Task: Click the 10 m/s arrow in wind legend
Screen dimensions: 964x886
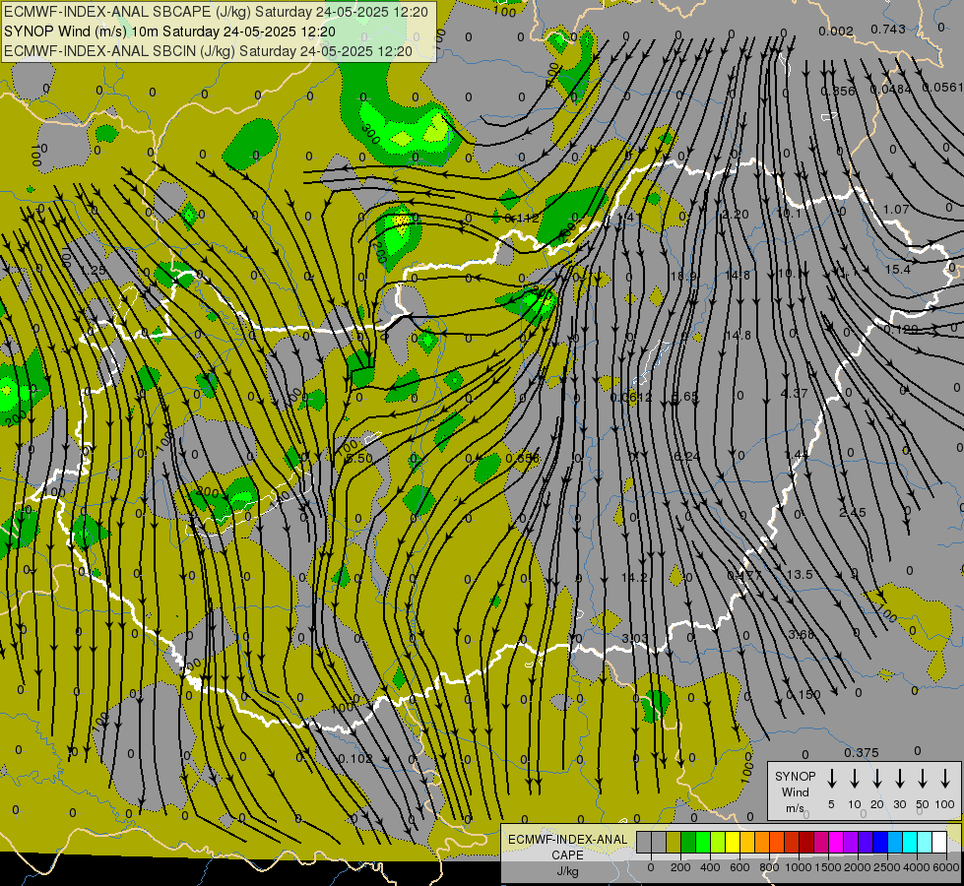Action: 854,779
